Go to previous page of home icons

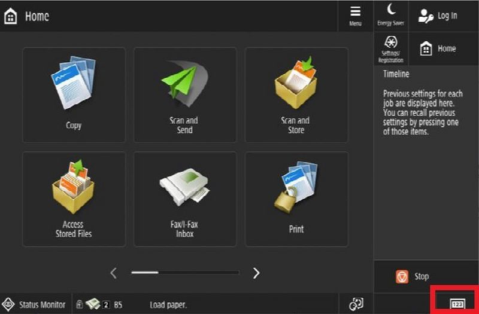click(x=114, y=273)
